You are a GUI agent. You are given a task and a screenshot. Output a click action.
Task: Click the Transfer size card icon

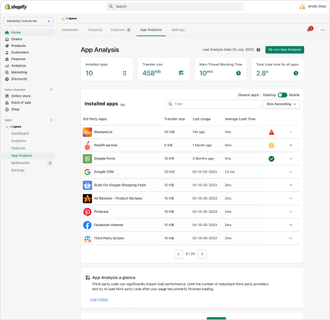[x=181, y=73]
